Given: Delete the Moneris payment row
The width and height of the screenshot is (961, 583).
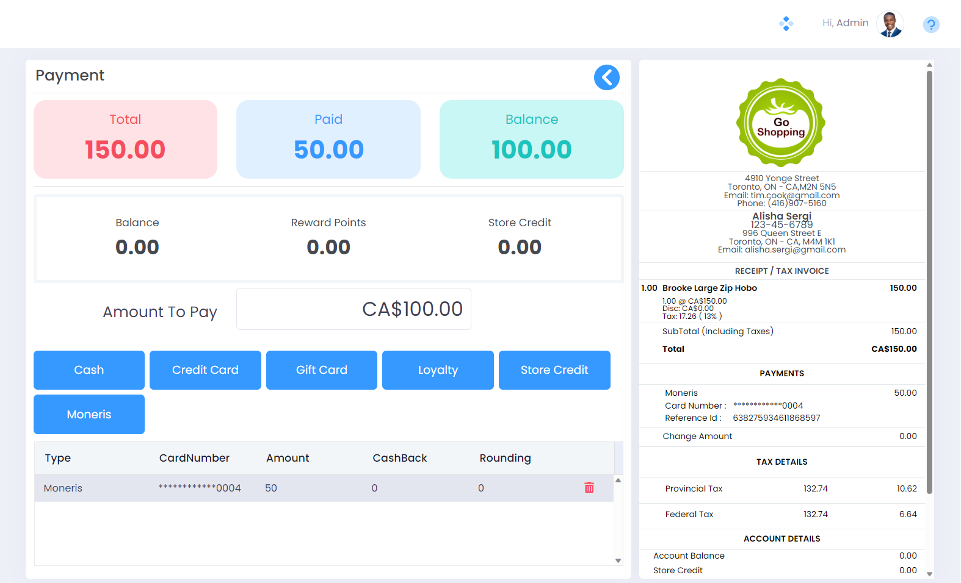Looking at the screenshot, I should tap(589, 487).
